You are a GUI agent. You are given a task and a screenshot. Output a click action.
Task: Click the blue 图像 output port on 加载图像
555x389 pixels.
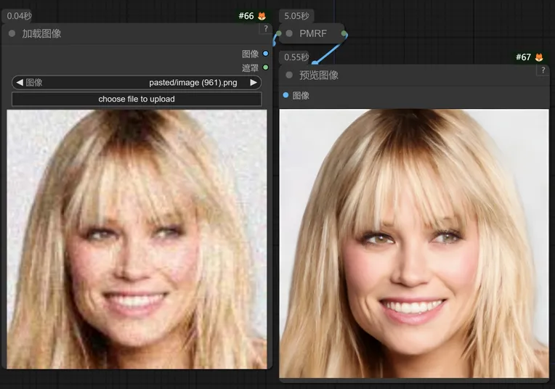tap(265, 54)
